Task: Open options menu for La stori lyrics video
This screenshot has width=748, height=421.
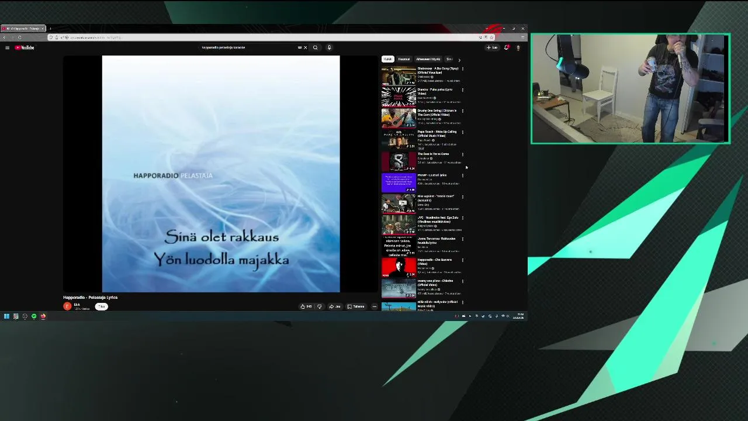Action: 463,175
